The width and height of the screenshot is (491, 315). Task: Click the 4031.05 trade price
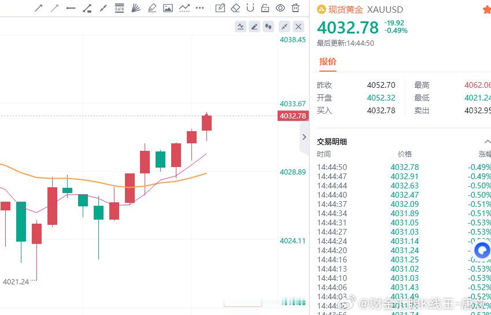[405, 223]
